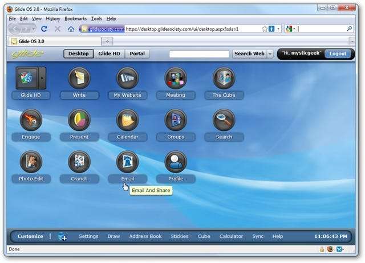Click the Logout button
Screen dimensions: 365x263
click(338, 54)
